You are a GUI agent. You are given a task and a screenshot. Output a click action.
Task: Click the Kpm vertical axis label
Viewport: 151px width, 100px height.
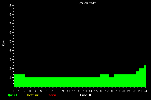pos(3,43)
